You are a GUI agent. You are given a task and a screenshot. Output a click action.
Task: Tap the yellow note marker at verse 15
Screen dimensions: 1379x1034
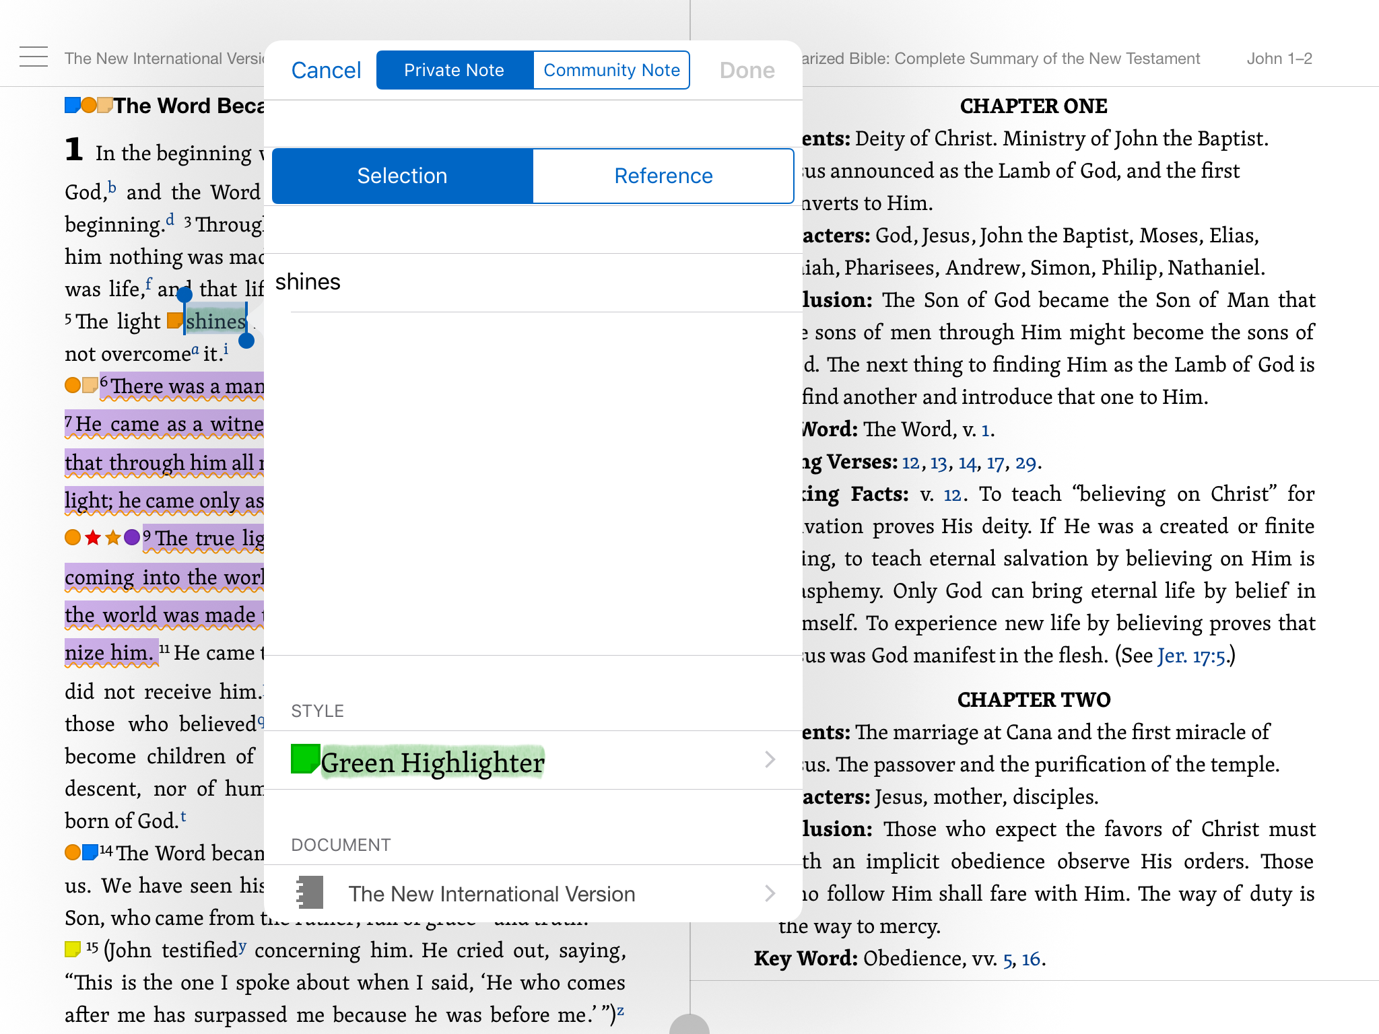tap(73, 949)
